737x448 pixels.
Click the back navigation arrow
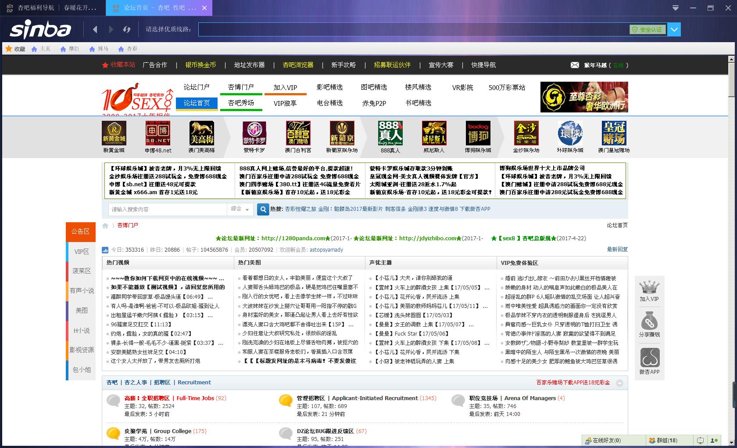tap(95, 29)
